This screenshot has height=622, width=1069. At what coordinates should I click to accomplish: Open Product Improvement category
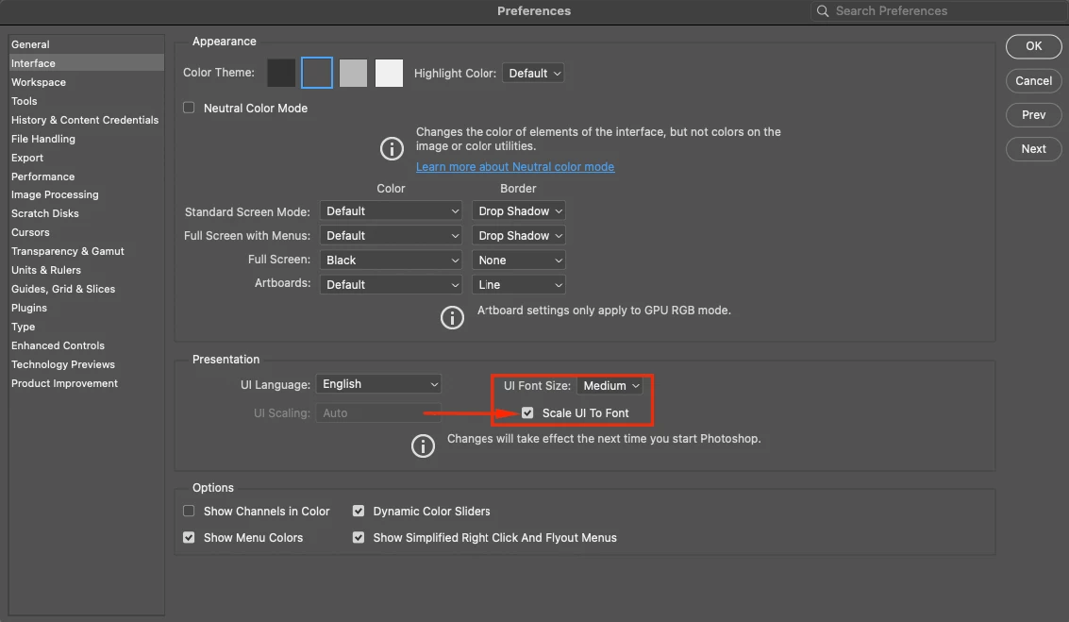coord(86,383)
